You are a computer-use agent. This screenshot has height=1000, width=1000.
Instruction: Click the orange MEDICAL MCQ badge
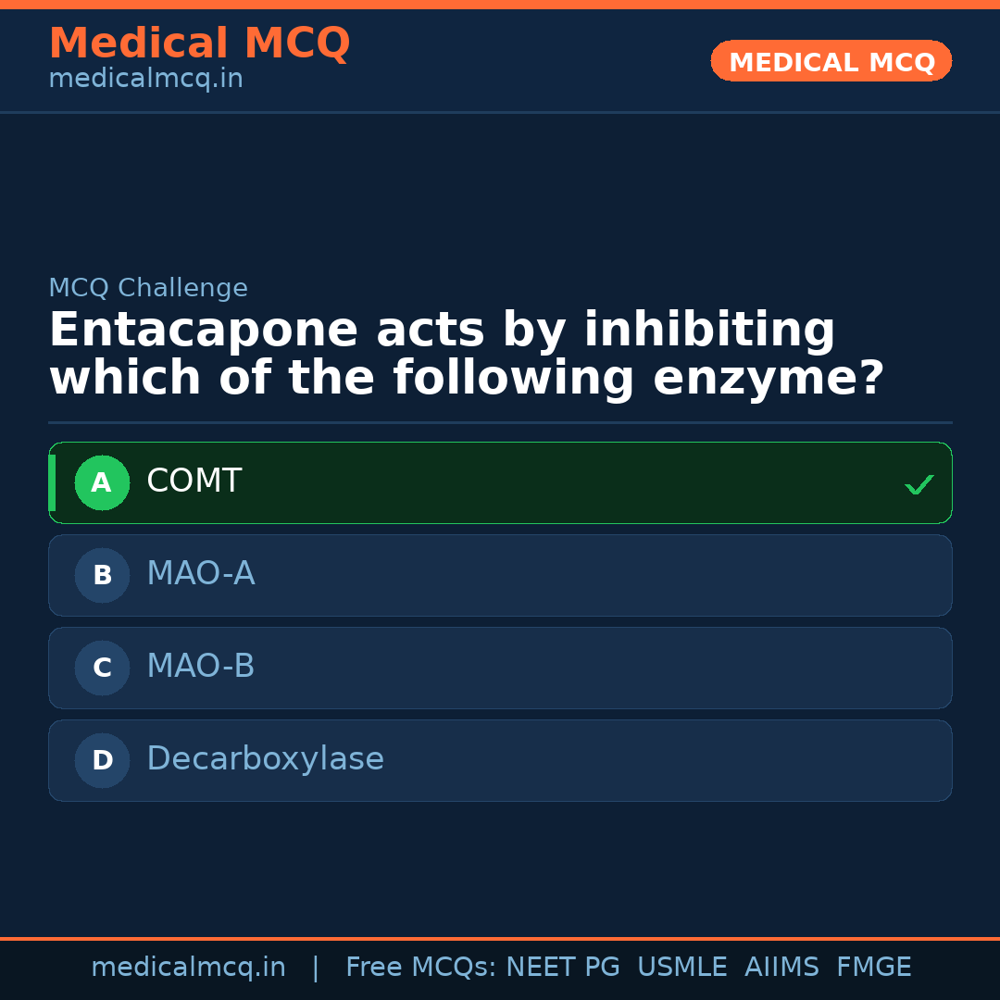coord(831,62)
